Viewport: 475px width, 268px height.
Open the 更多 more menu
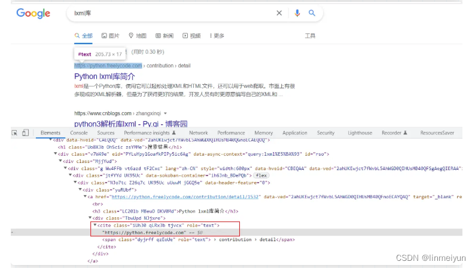[x=217, y=36]
